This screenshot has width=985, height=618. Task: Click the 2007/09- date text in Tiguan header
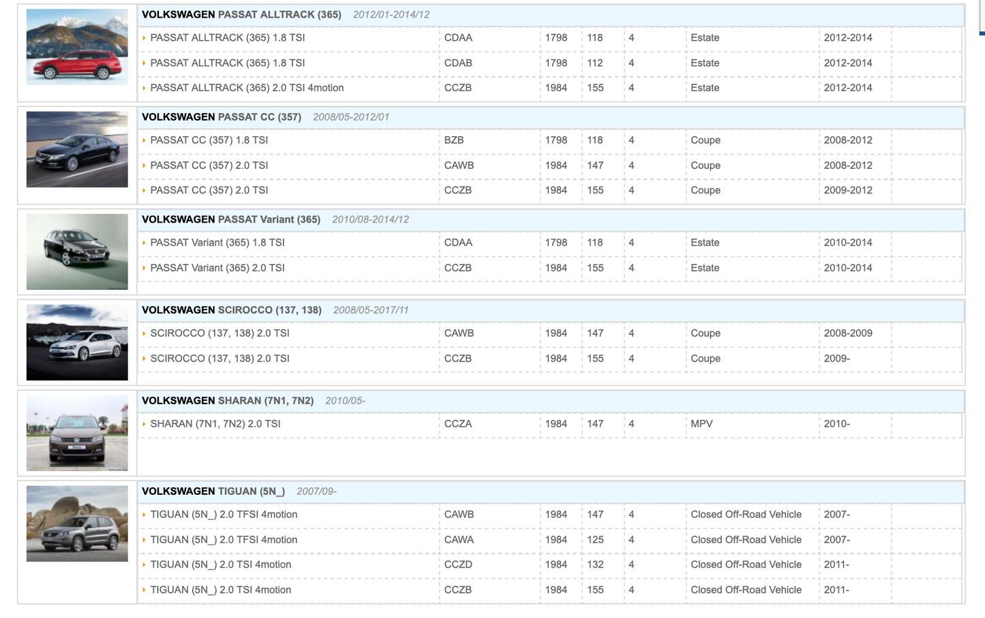point(316,491)
